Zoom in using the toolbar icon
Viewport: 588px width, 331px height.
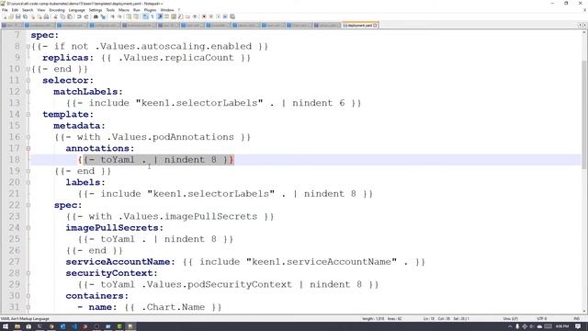[x=112, y=17]
